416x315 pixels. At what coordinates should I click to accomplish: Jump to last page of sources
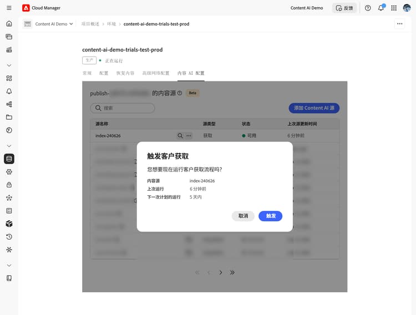232,272
